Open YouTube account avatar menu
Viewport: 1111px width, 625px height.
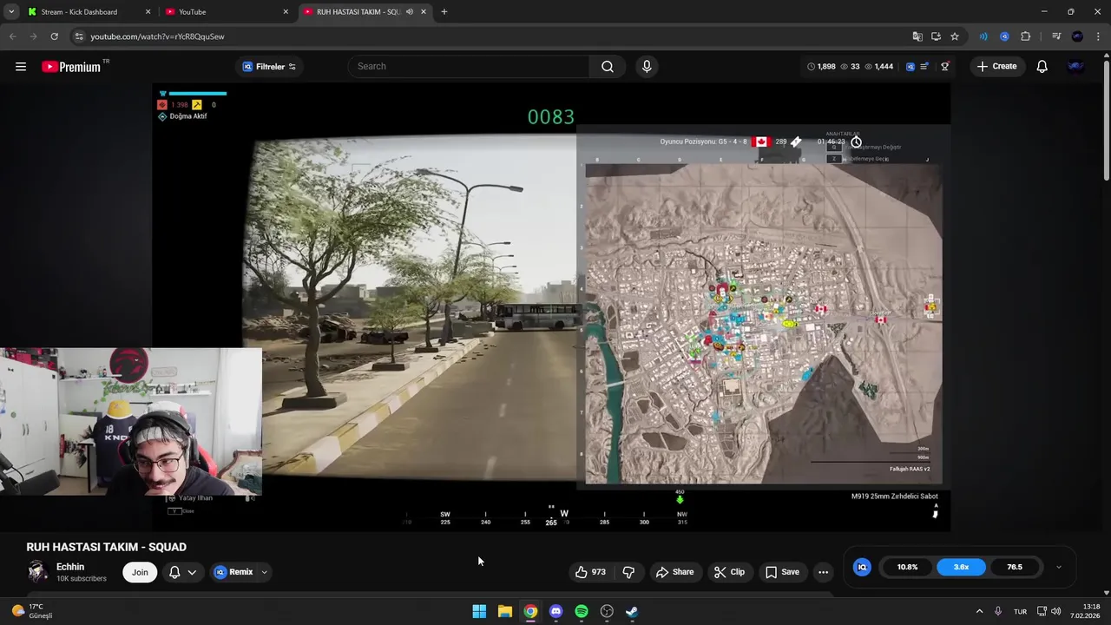click(1076, 66)
